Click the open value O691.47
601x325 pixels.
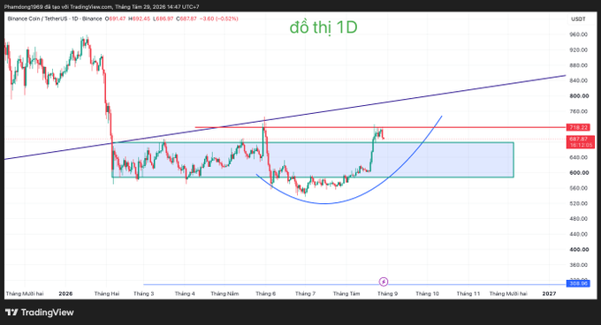(115, 19)
